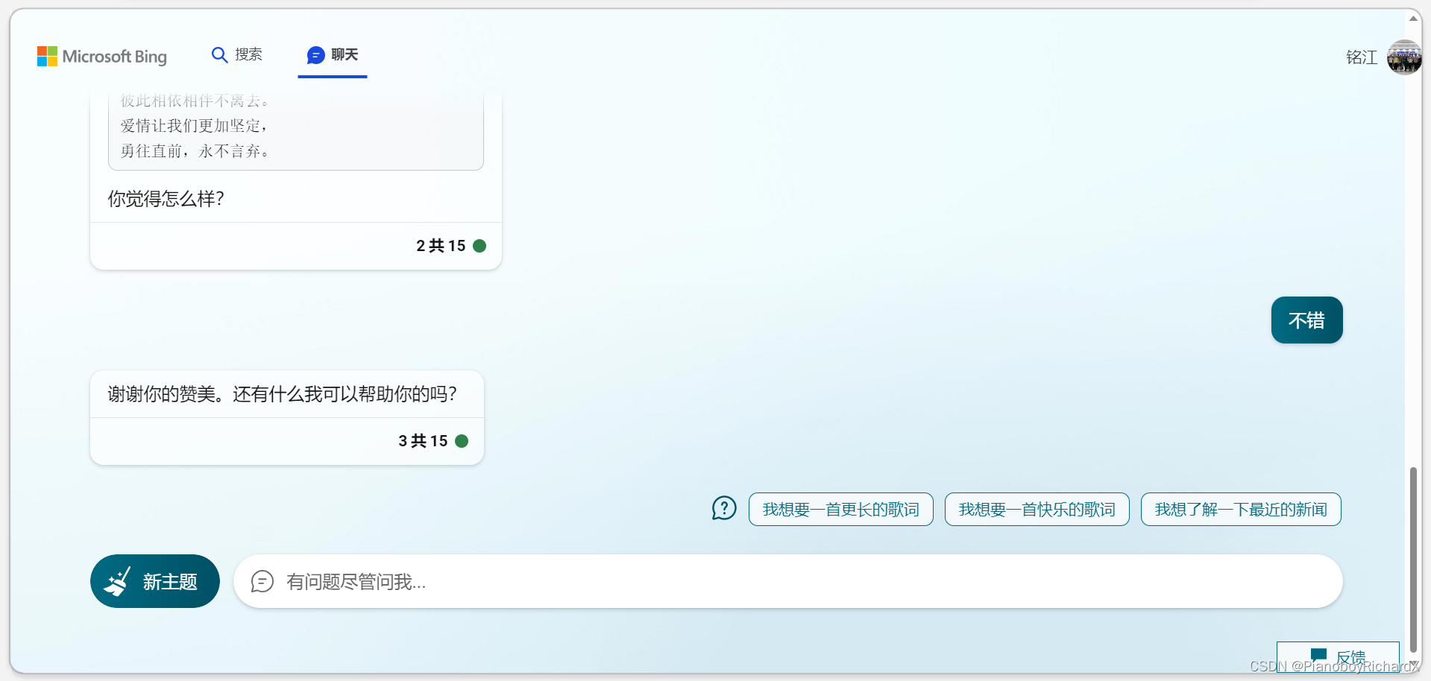Choose suggestion 我想了解一下最近的新闻
Viewport: 1431px width, 681px height.
1240,510
